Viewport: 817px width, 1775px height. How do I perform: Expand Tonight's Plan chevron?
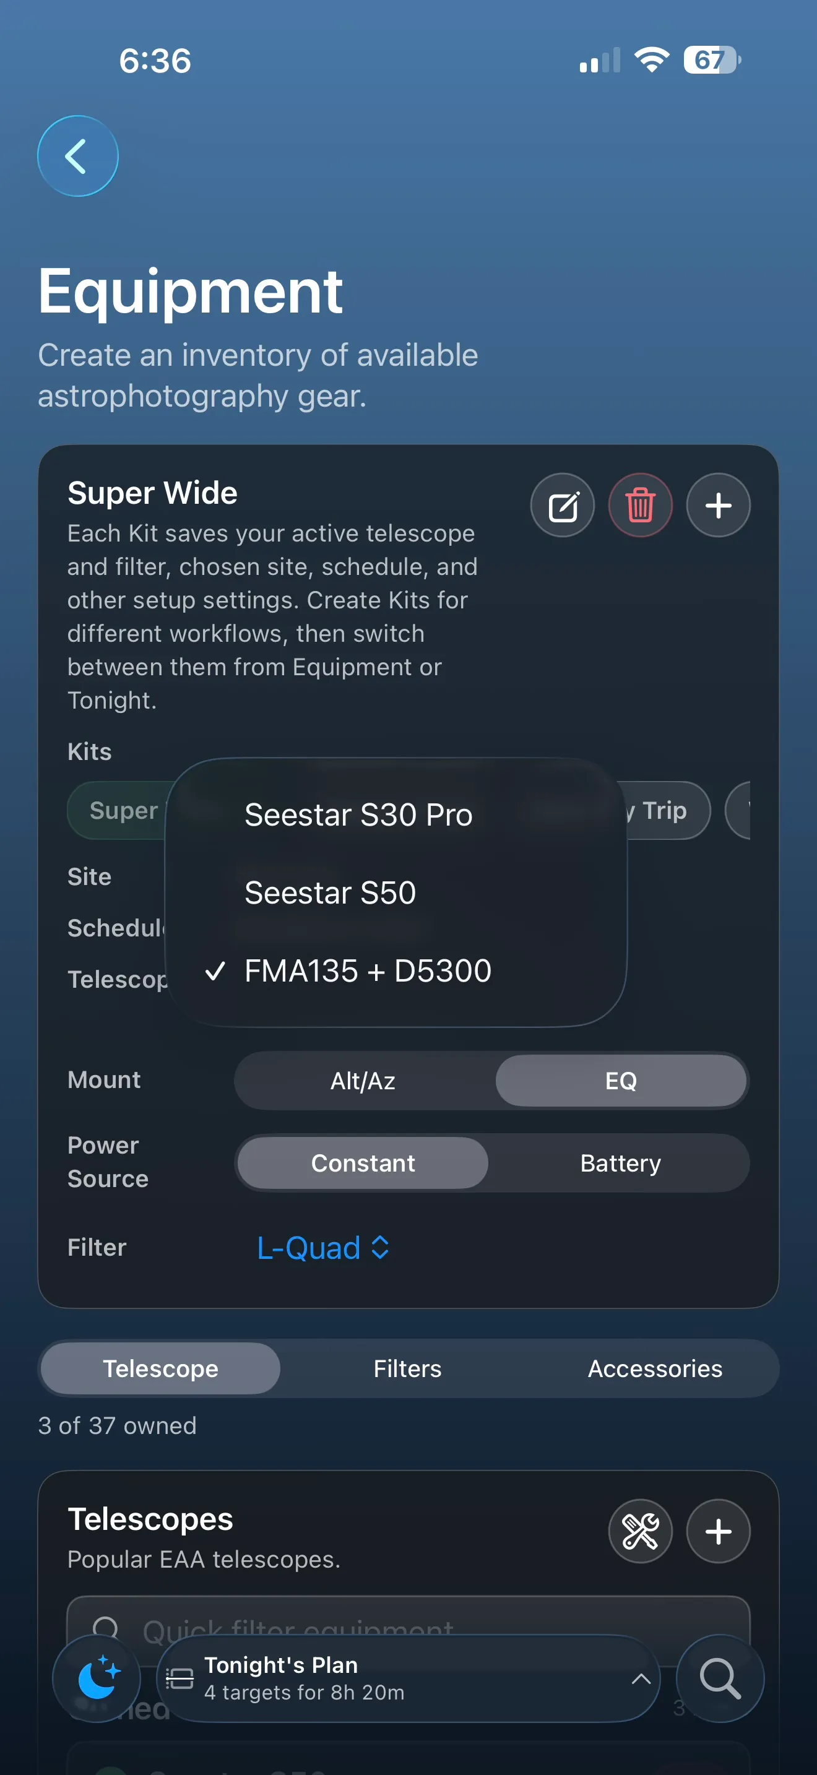point(641,1678)
